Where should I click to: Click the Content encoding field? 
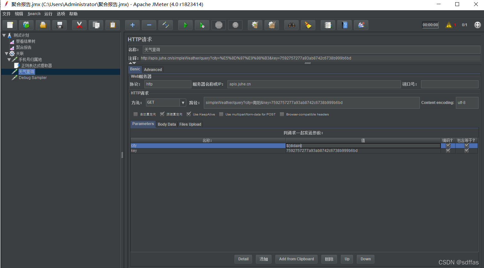pos(467,103)
